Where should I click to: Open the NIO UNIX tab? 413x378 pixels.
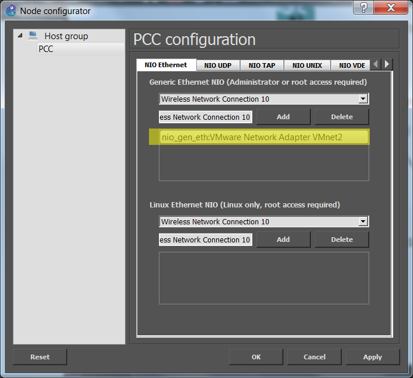(x=307, y=65)
